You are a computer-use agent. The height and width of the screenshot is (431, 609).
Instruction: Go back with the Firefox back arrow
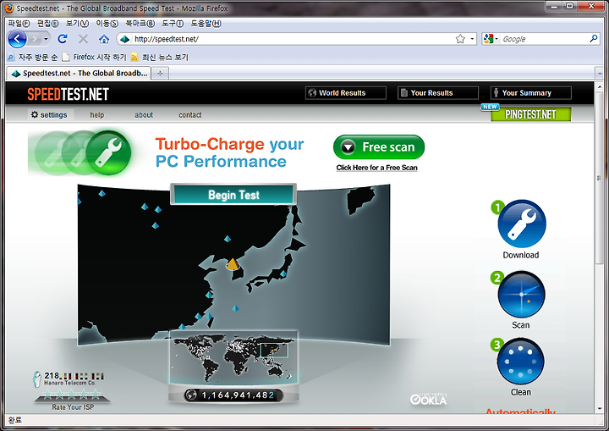click(17, 39)
